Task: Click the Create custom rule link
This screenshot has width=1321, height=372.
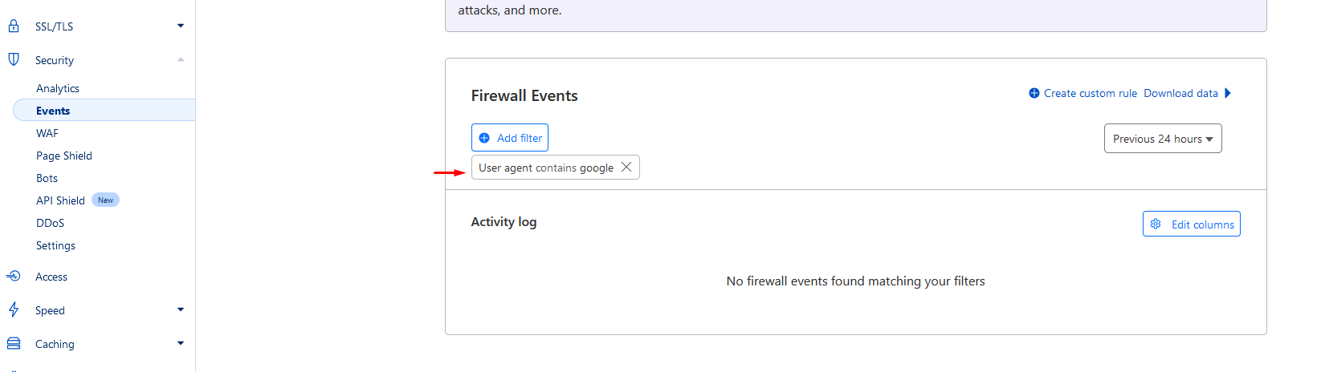Action: pyautogui.click(x=1091, y=93)
